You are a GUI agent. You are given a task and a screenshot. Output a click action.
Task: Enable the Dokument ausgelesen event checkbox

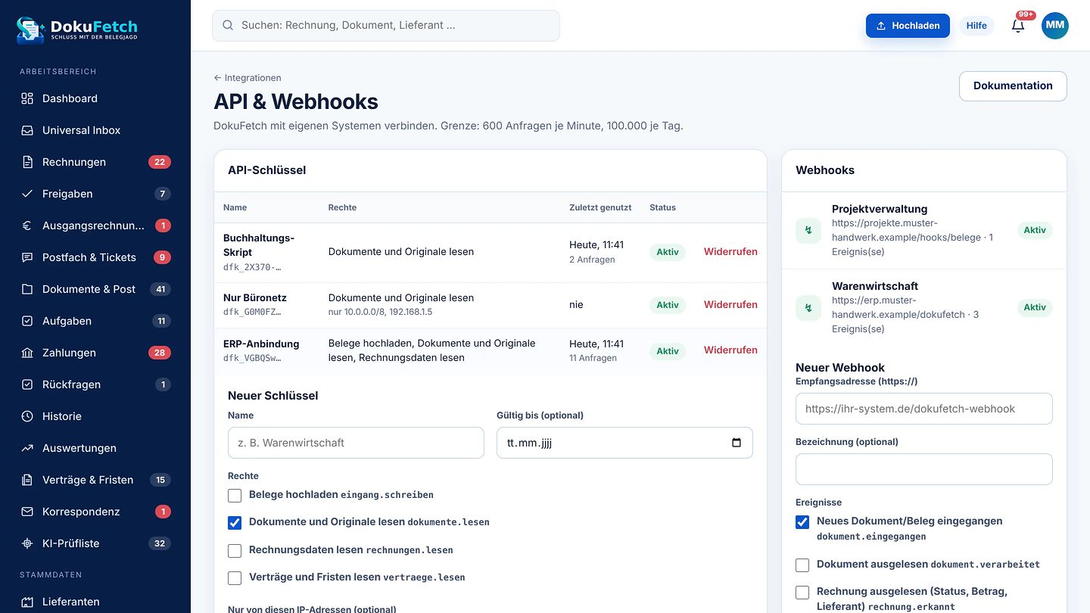[x=802, y=565]
